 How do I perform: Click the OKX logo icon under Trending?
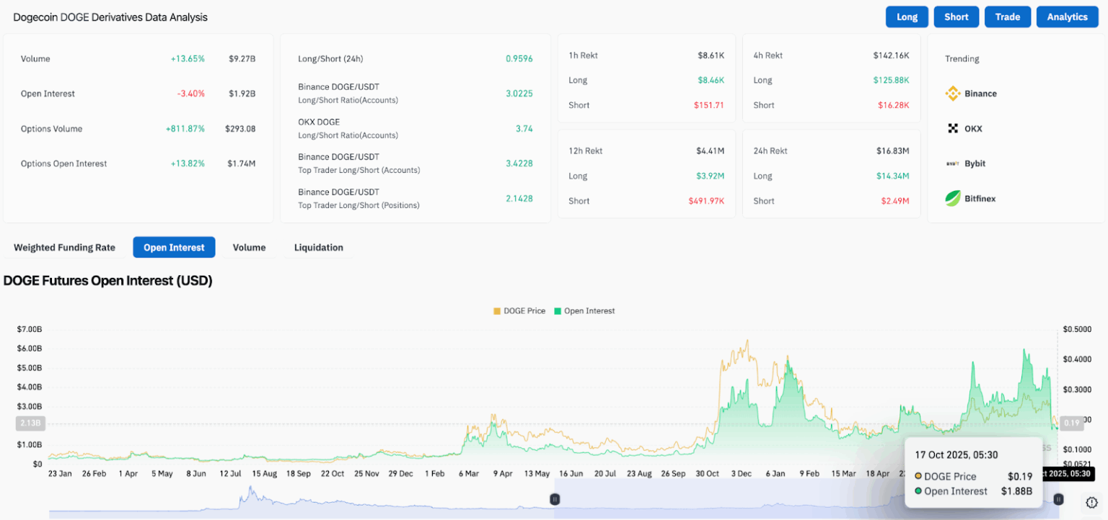(x=953, y=129)
